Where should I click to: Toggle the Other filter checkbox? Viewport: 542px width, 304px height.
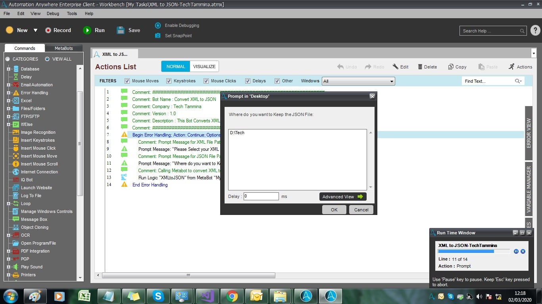click(x=277, y=81)
